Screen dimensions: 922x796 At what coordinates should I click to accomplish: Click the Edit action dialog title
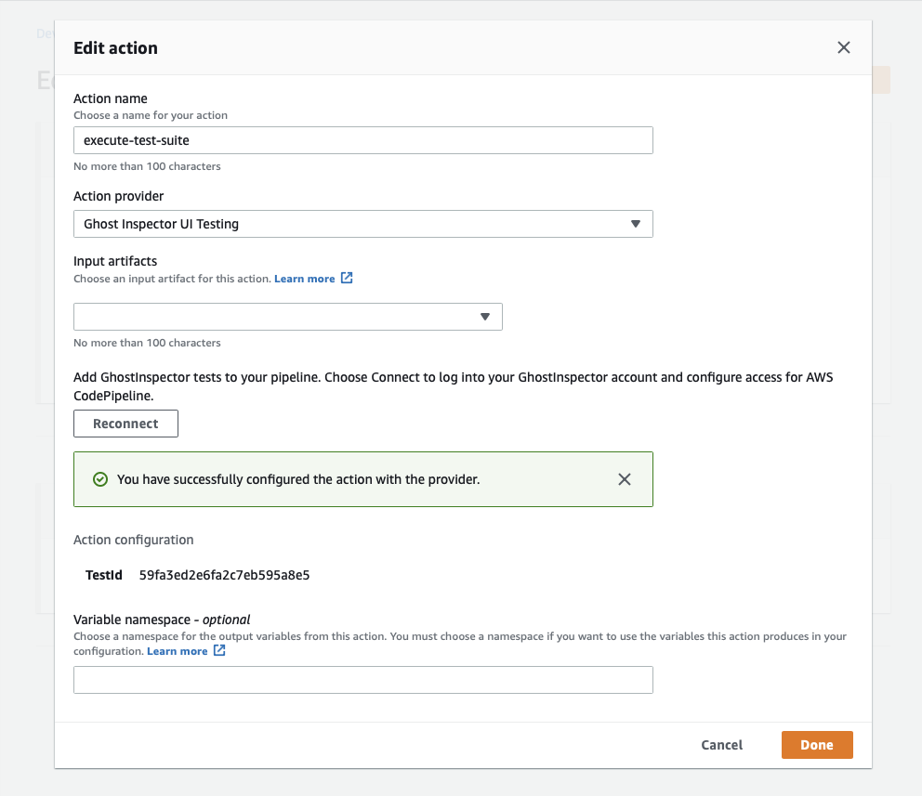tap(115, 48)
